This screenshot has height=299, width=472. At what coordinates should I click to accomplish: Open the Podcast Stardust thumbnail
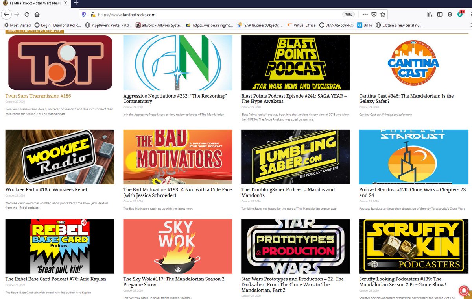[x=414, y=157]
